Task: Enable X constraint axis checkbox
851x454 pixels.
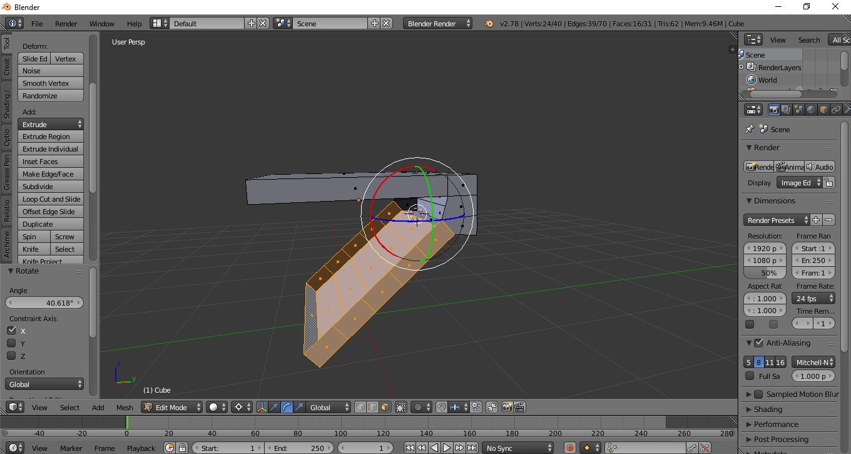Action: pos(11,331)
